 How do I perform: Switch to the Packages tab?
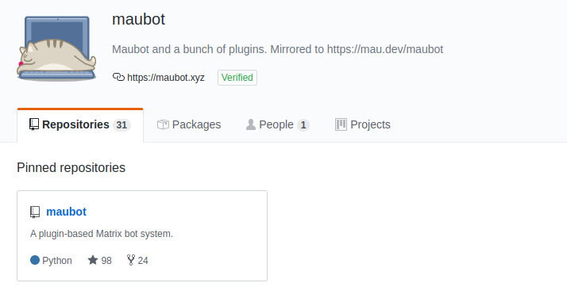(x=189, y=124)
